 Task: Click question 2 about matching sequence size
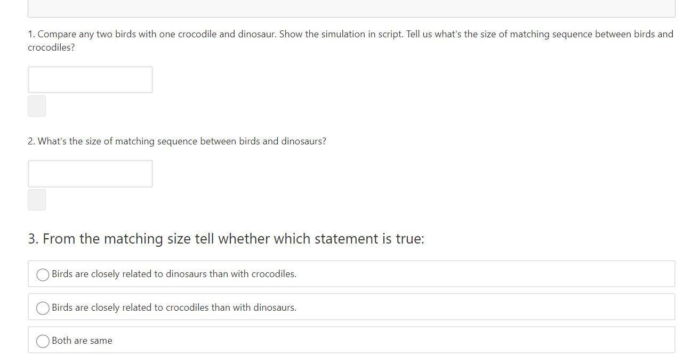(x=176, y=141)
